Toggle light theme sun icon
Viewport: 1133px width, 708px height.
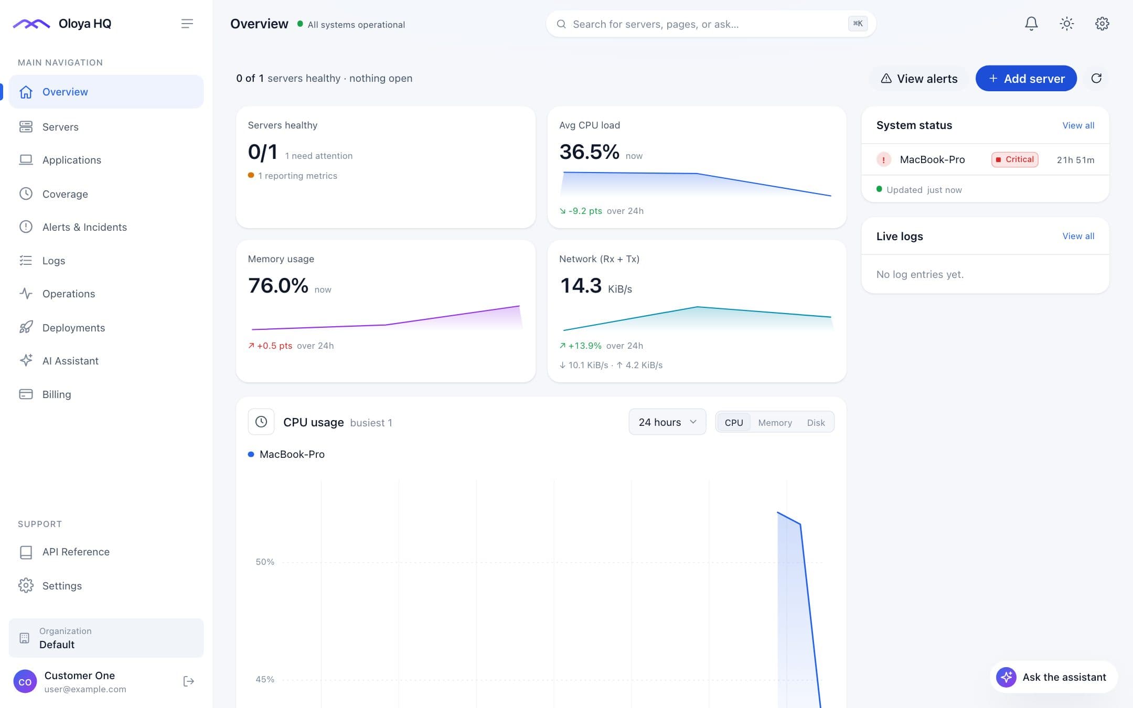[x=1066, y=24]
